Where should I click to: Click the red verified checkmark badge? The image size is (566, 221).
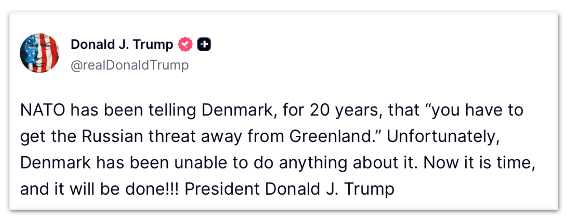coord(186,44)
